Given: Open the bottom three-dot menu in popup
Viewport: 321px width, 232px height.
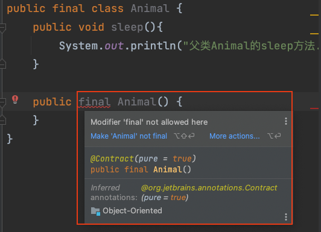Looking at the screenshot, I should coord(286,217).
